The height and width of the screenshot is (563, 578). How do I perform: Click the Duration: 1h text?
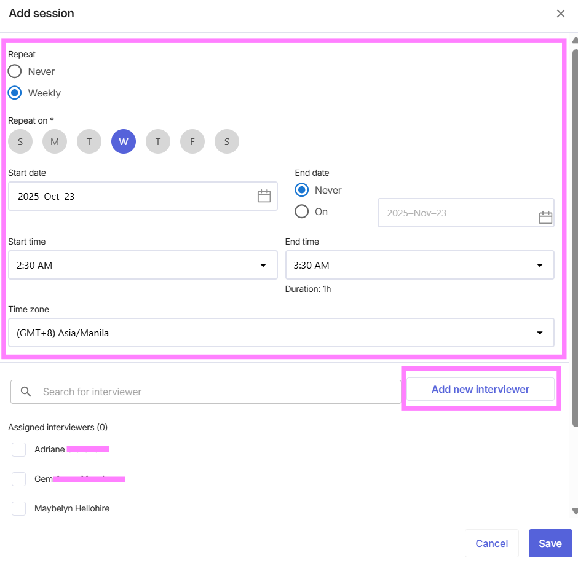coord(308,289)
